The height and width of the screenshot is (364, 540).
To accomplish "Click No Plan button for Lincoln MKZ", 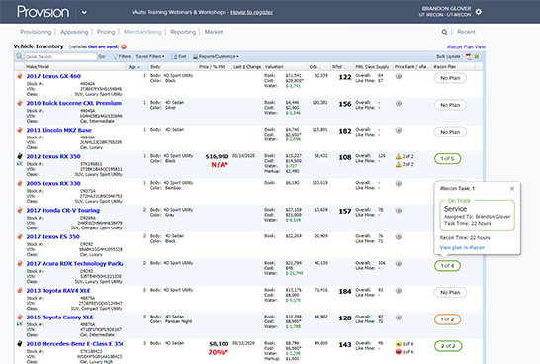I will 450,132.
